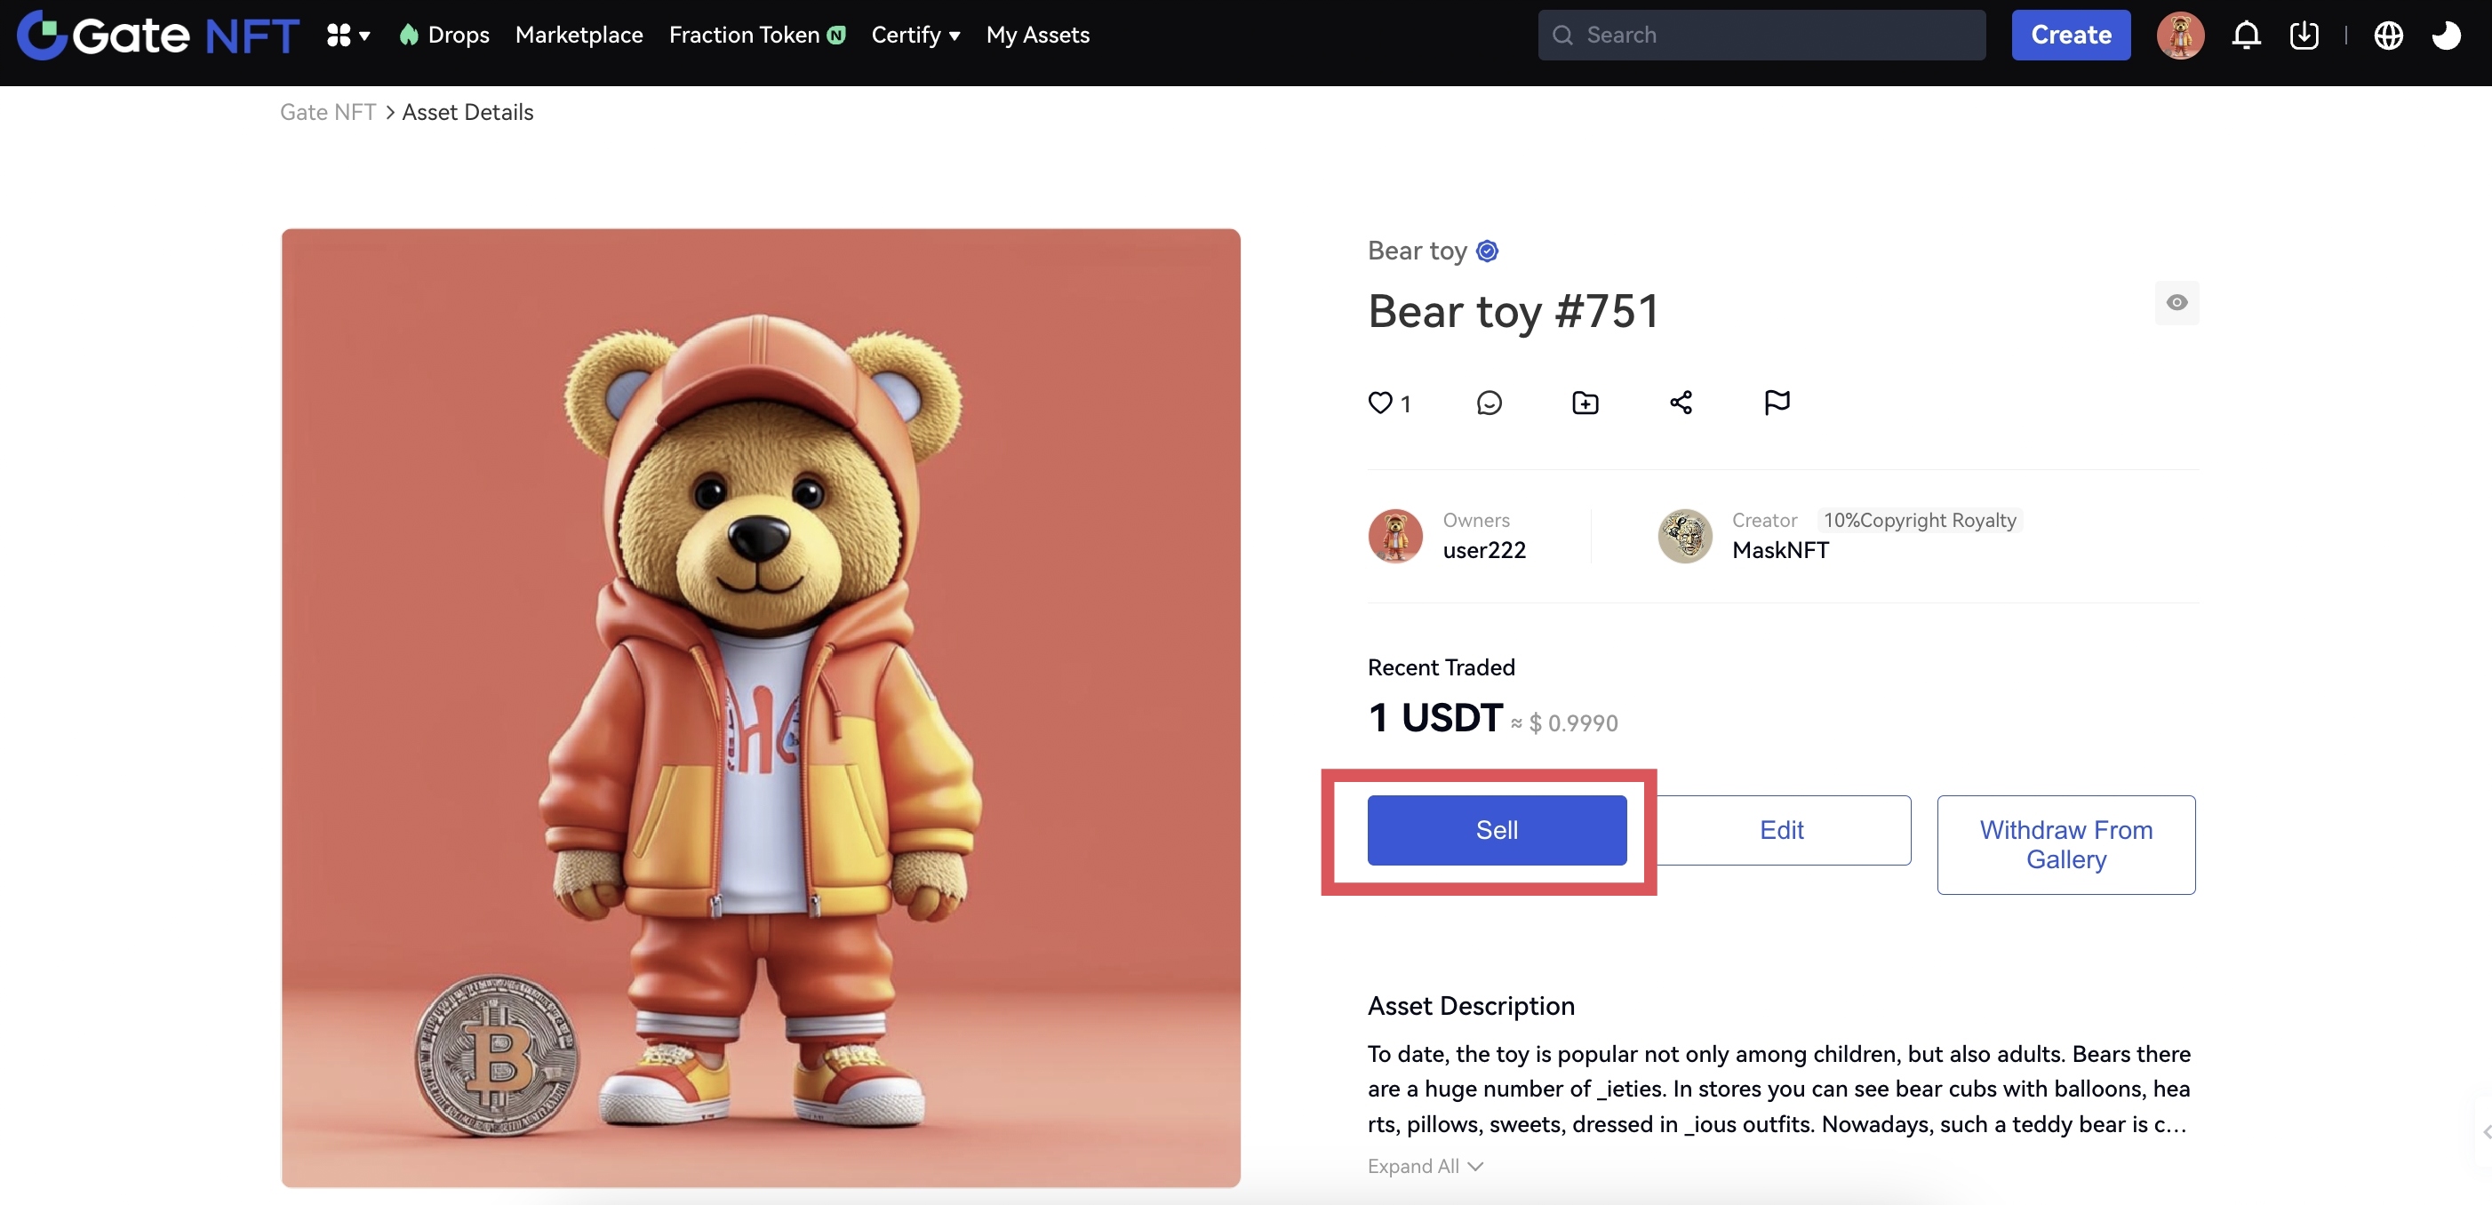2492x1205 pixels.
Task: Report asset with the flag icon
Action: point(1777,403)
